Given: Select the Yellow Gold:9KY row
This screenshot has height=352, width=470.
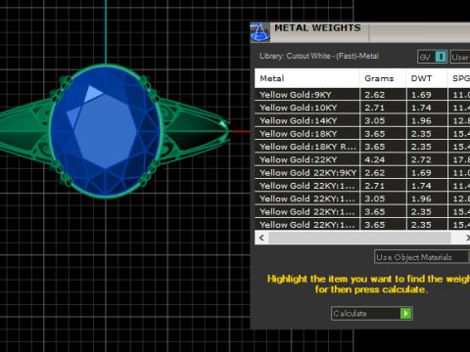Looking at the screenshot, I should pyautogui.click(x=362, y=95).
